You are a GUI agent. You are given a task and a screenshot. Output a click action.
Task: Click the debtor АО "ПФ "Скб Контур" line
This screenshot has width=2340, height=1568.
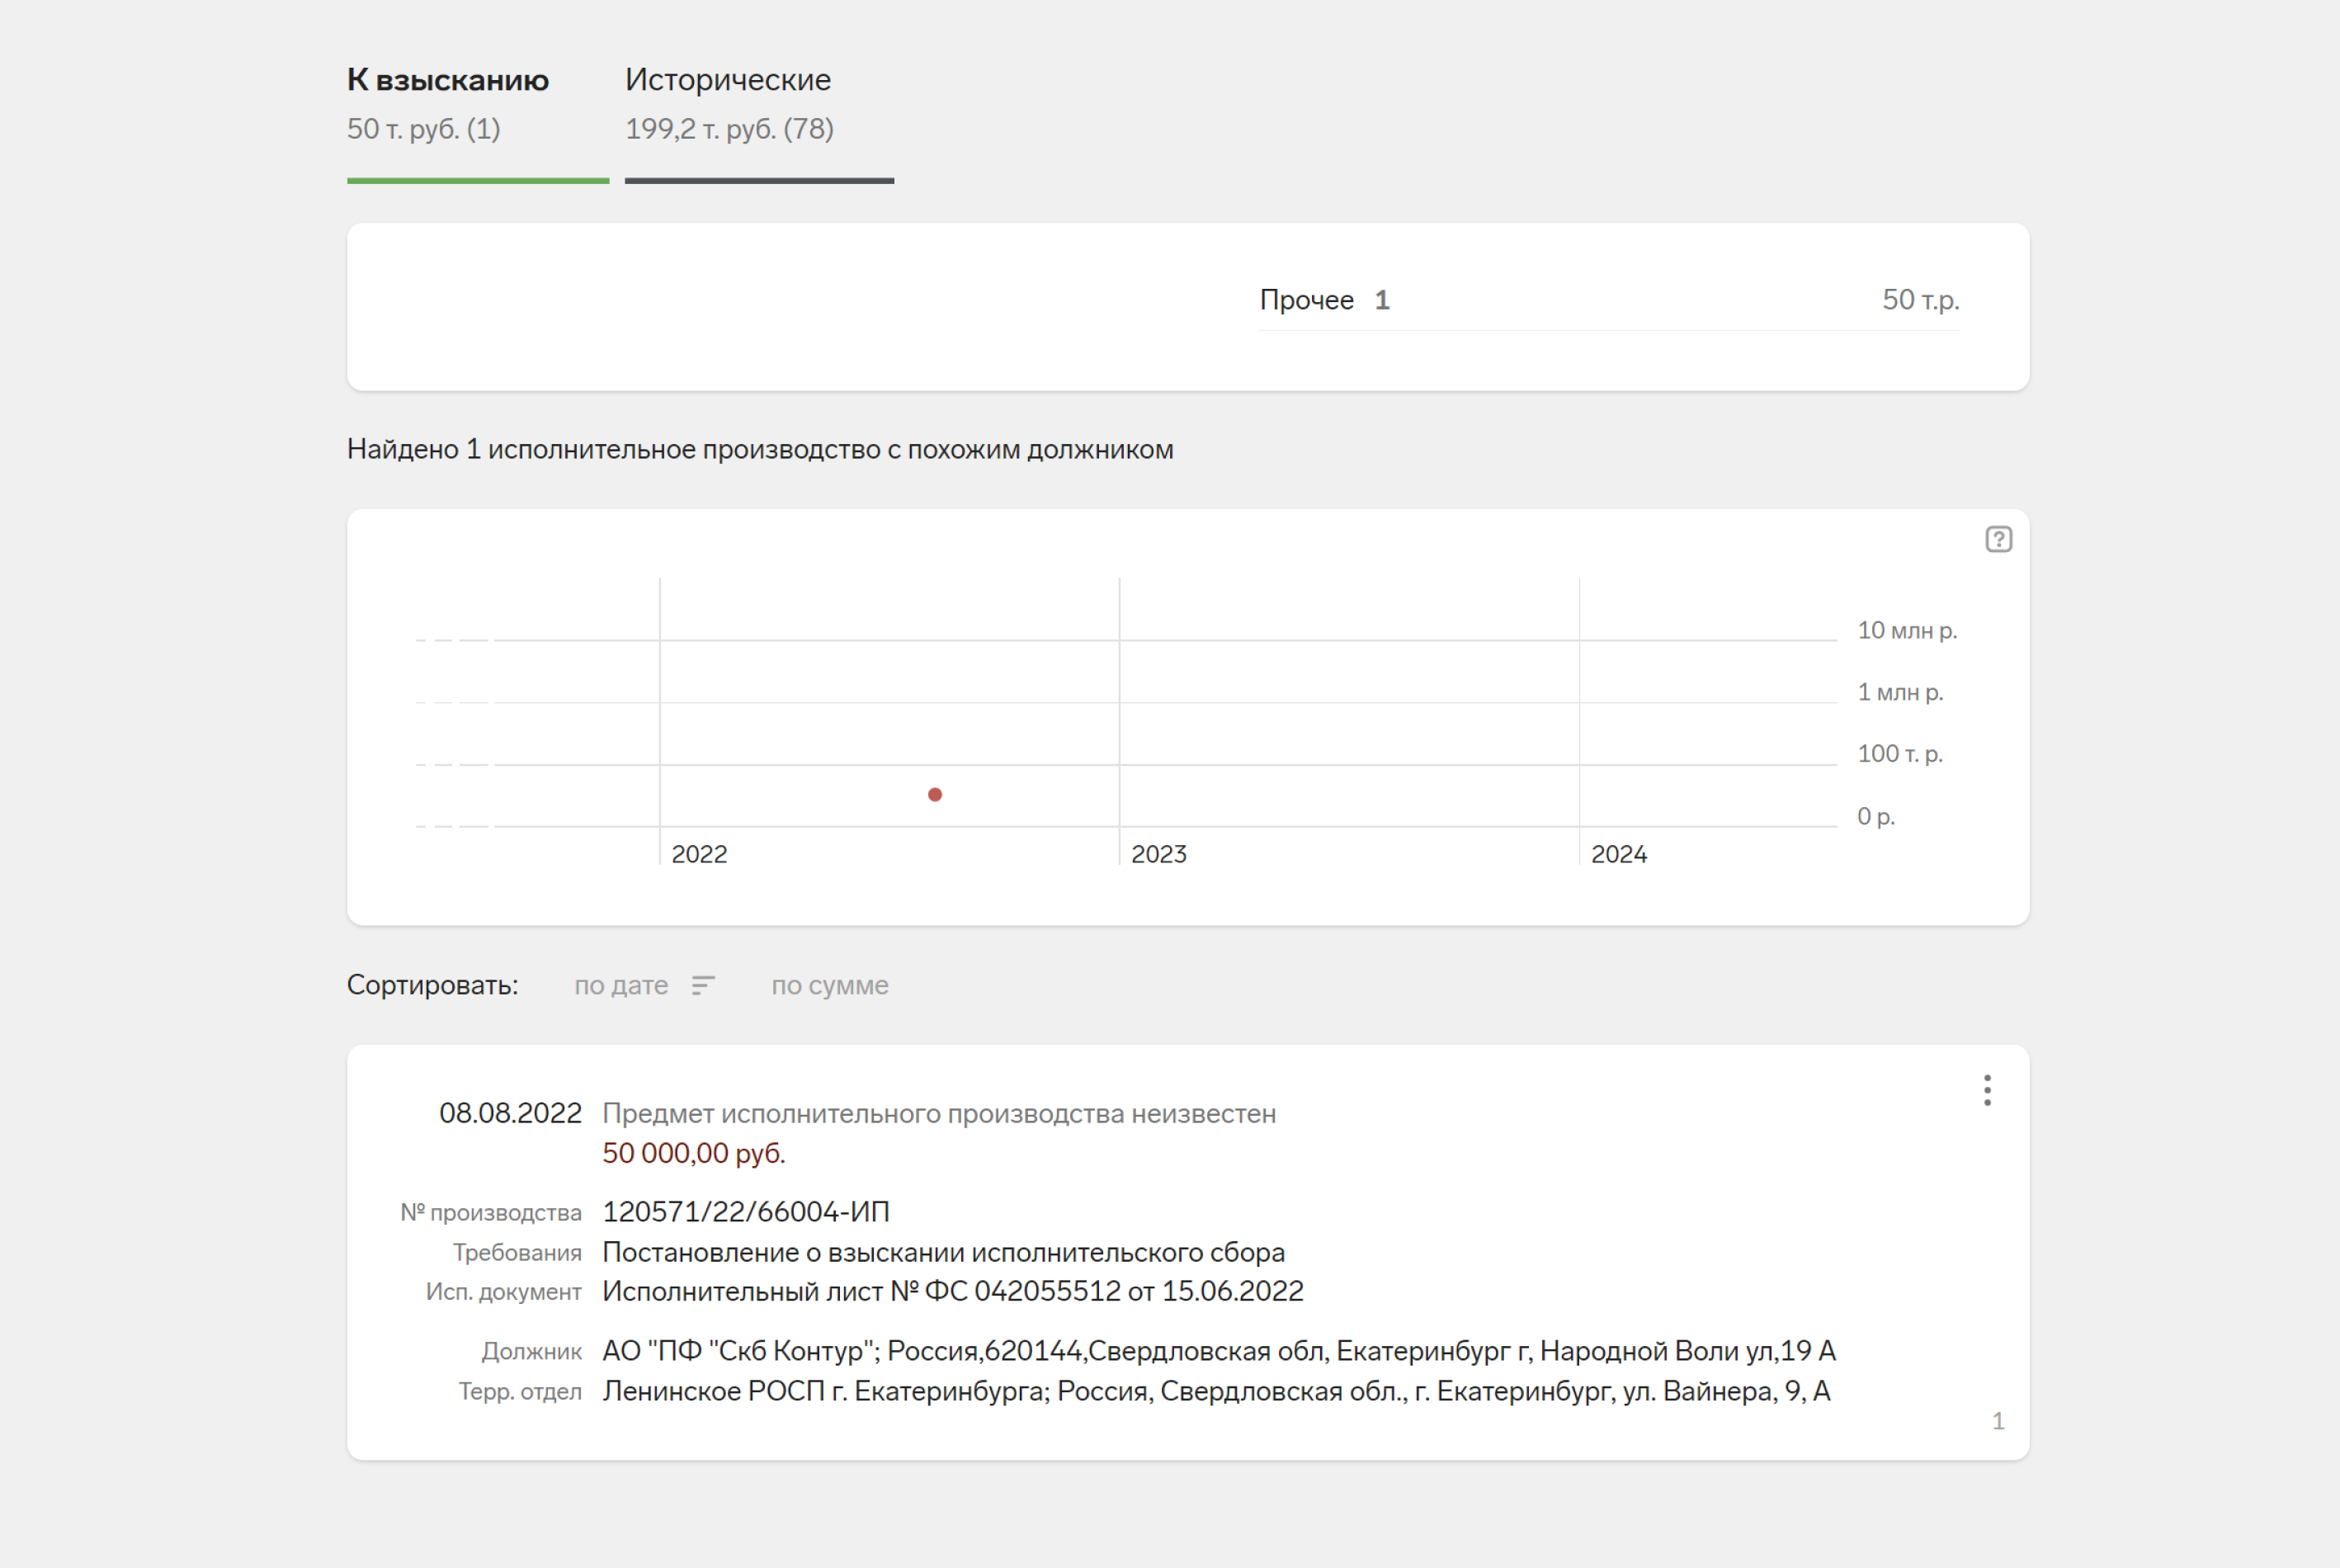pyautogui.click(x=1219, y=1352)
